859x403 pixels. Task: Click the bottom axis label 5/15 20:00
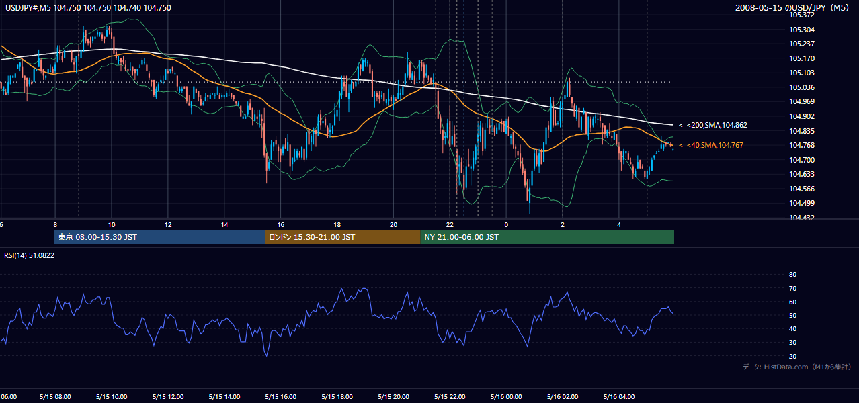(394, 396)
